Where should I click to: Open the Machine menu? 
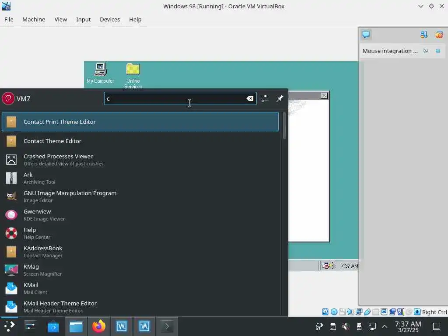pos(34,19)
